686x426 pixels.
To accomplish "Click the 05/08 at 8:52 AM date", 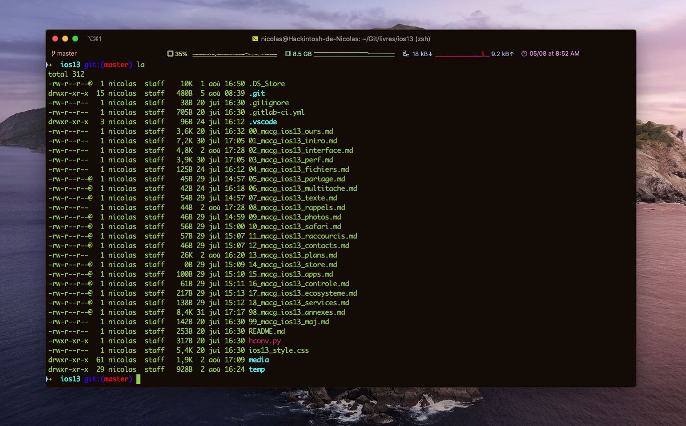I will coord(554,54).
